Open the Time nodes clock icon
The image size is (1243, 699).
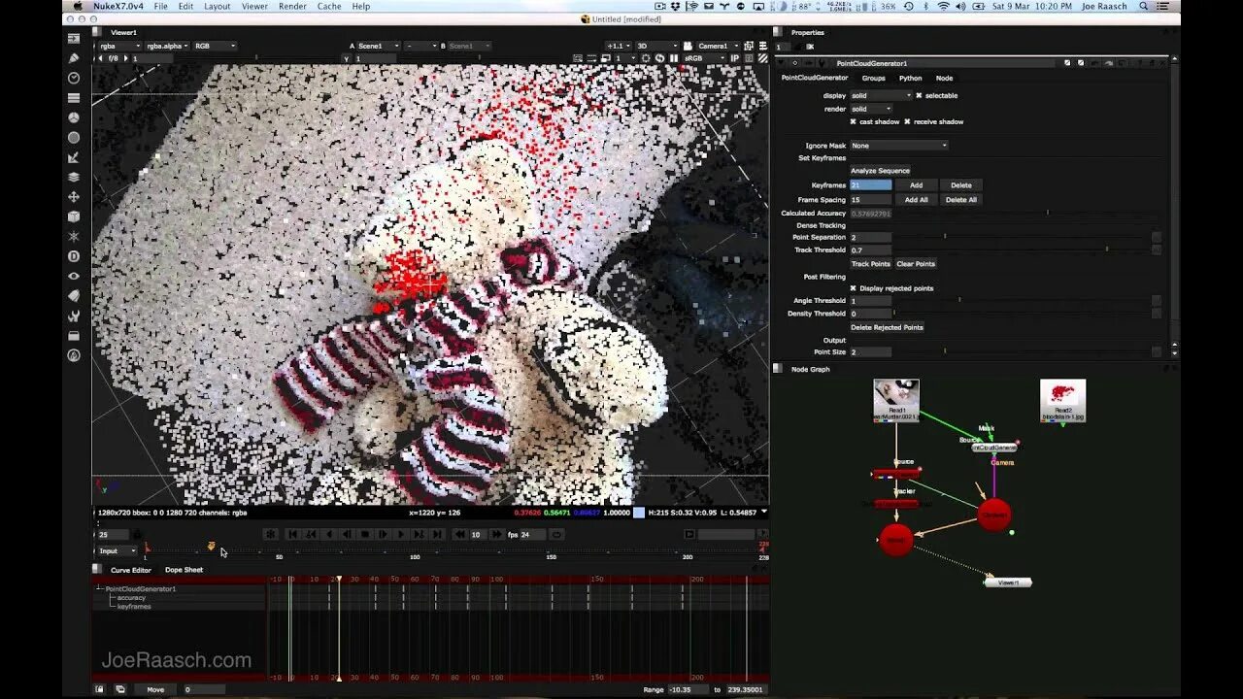click(x=74, y=78)
